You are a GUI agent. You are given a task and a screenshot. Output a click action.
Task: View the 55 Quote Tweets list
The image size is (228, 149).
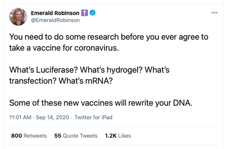(76, 136)
